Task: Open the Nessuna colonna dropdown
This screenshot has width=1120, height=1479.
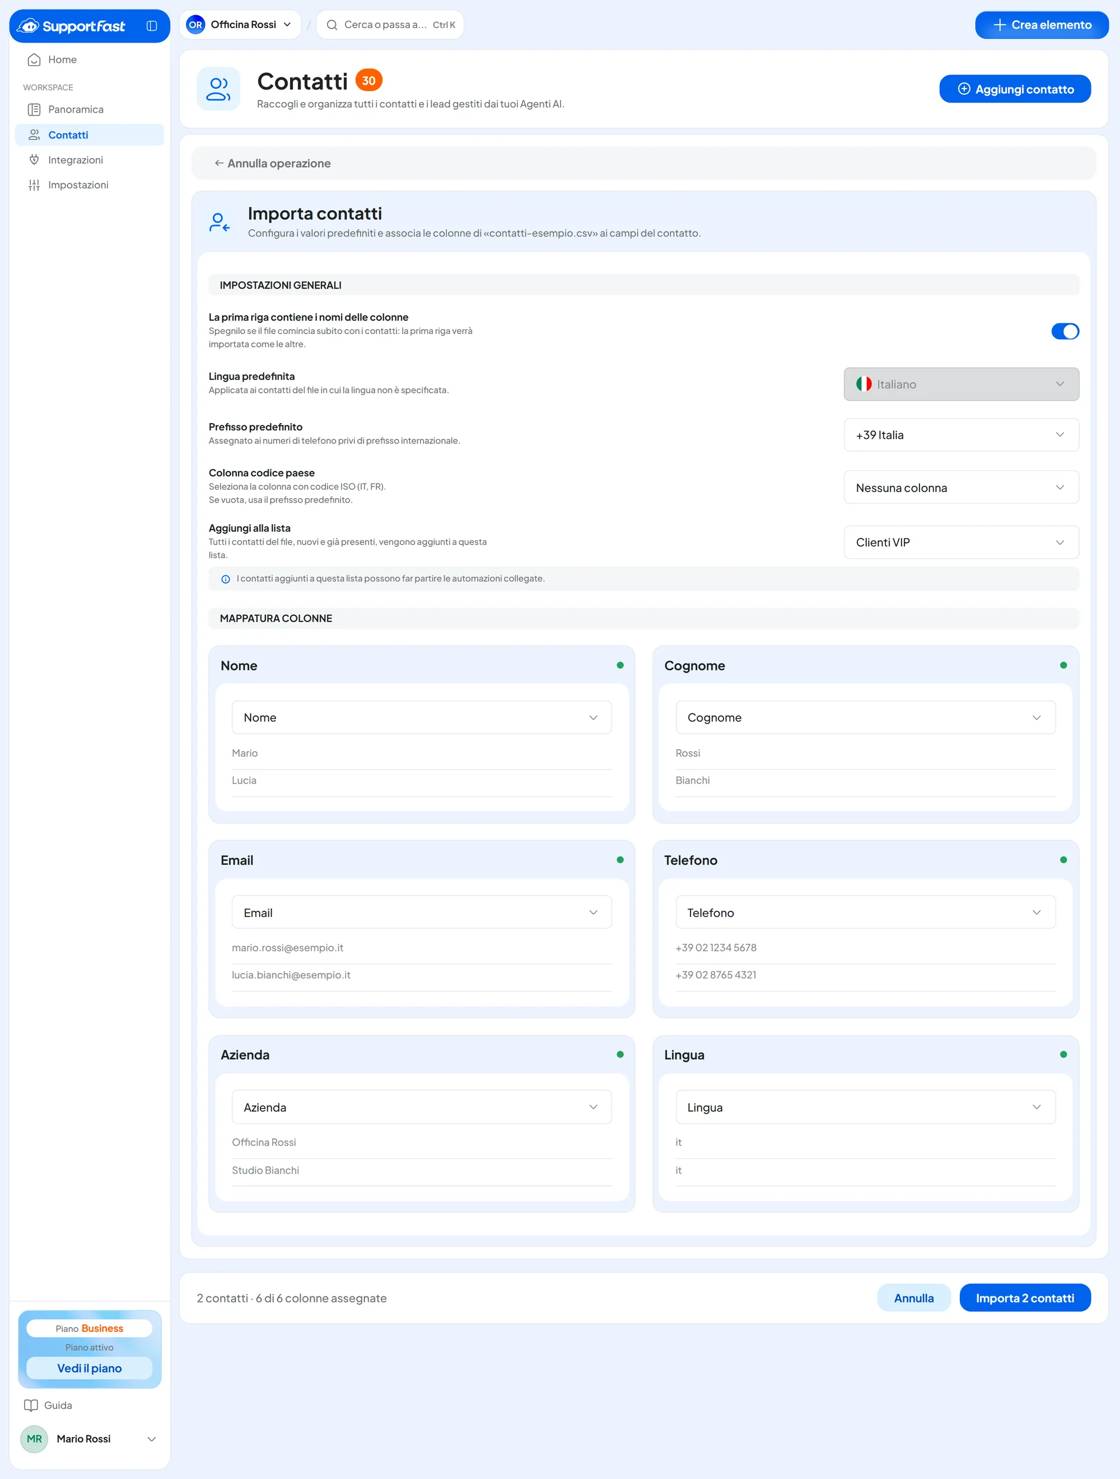Action: [x=961, y=488]
